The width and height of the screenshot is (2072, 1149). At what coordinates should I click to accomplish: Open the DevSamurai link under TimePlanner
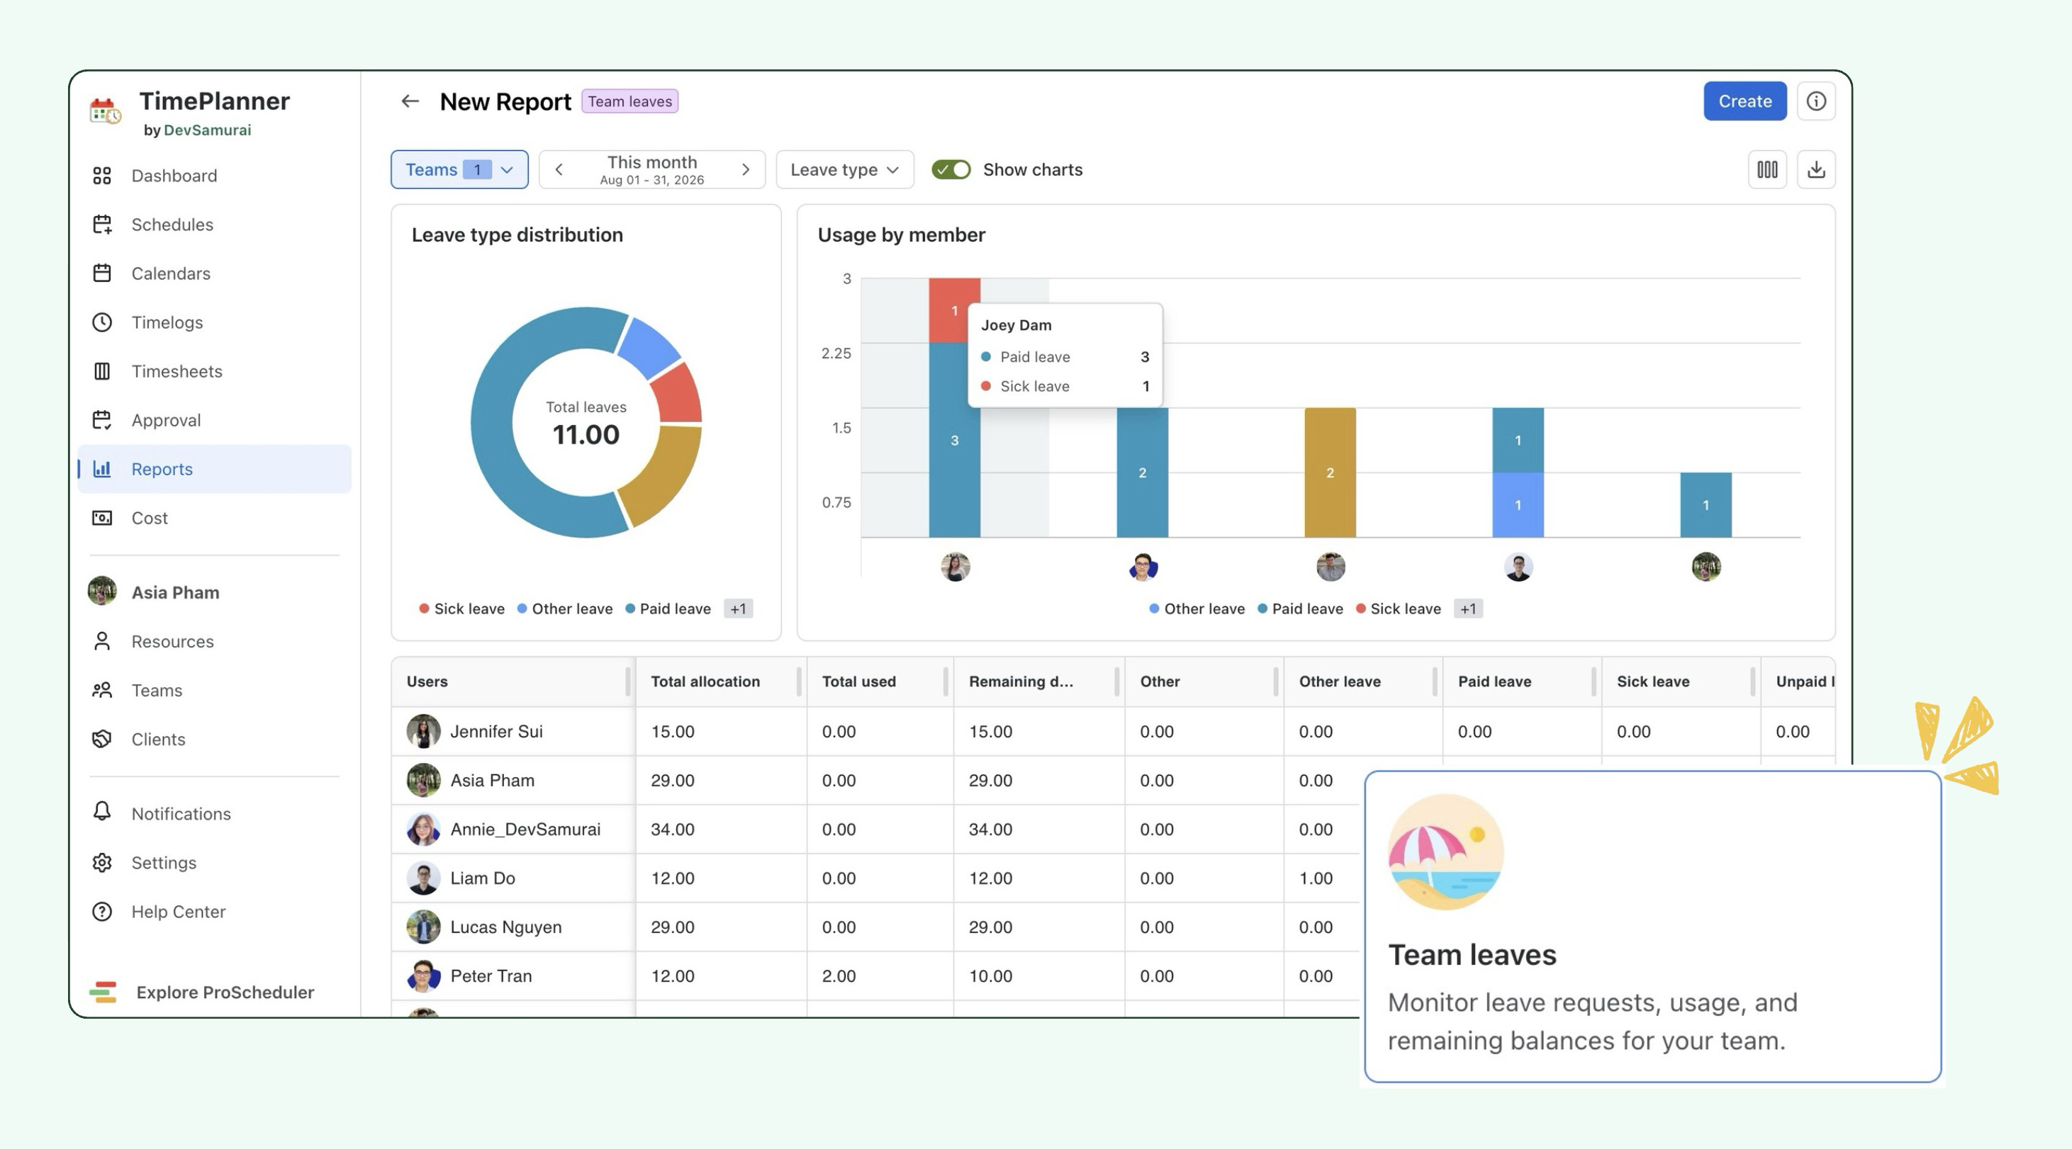[x=207, y=130]
